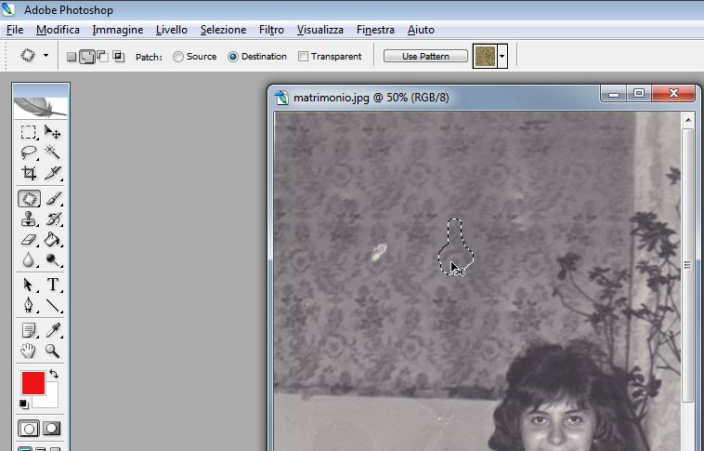
Task: Click the matrimonio.jpg title bar document icon
Action: [281, 98]
